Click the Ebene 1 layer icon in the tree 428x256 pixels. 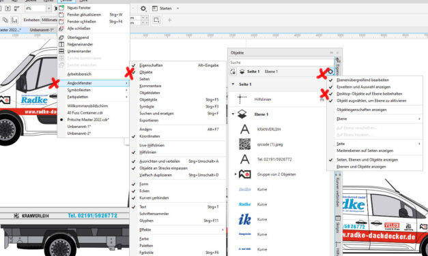pos(242,114)
